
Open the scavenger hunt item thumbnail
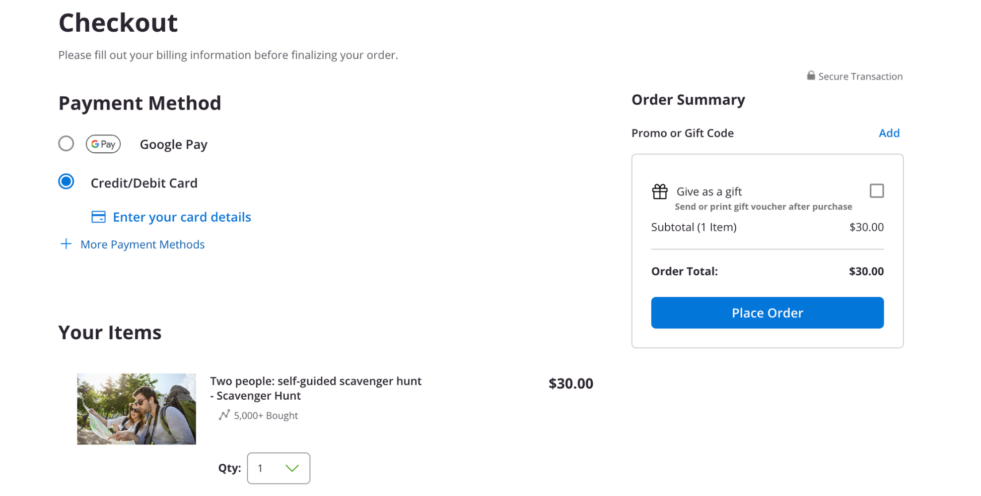(137, 409)
